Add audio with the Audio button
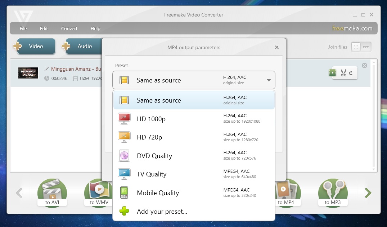 pos(83,46)
